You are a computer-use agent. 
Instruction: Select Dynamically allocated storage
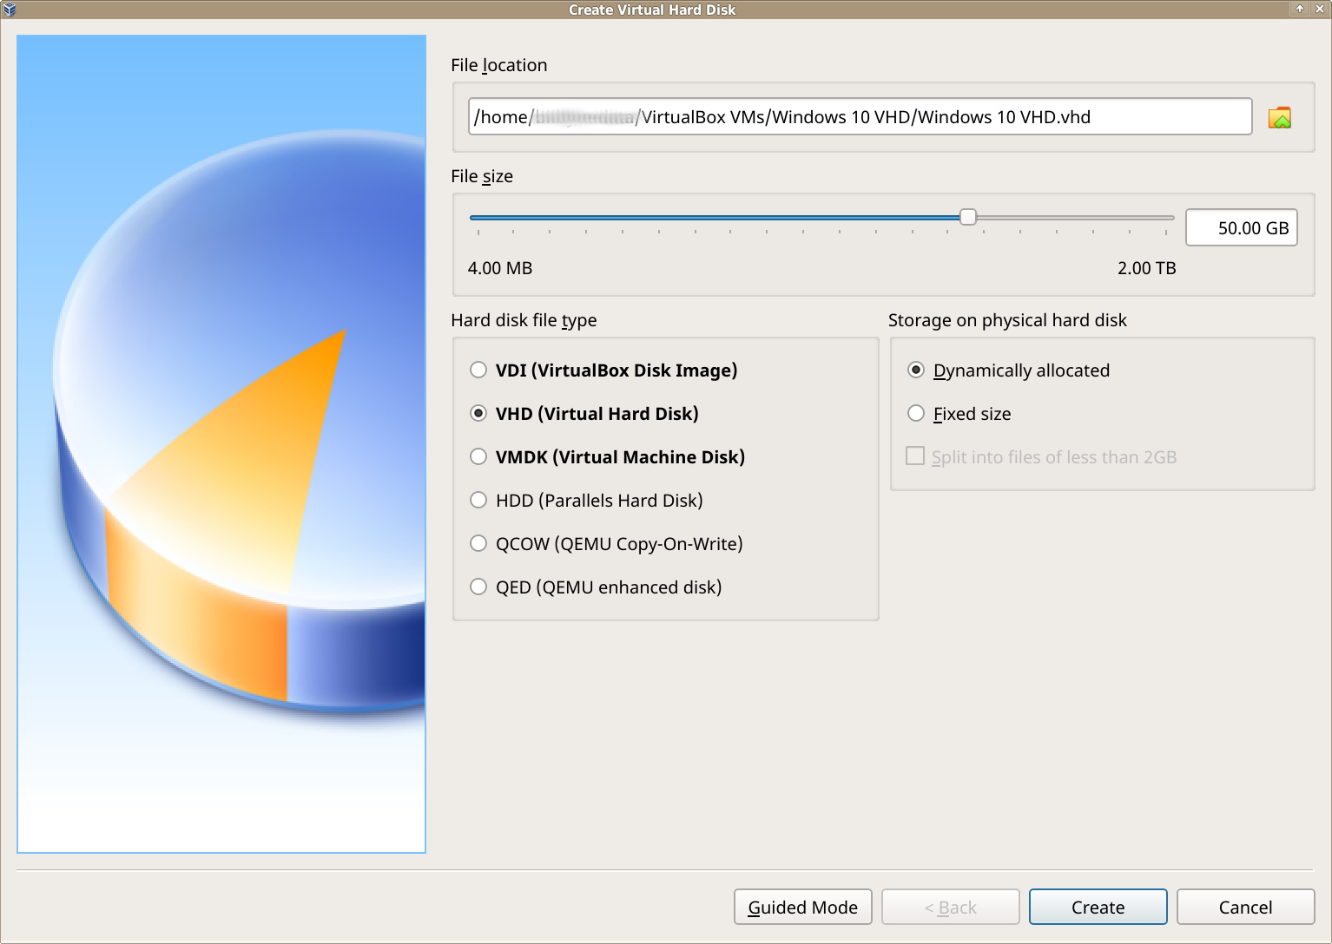click(916, 370)
